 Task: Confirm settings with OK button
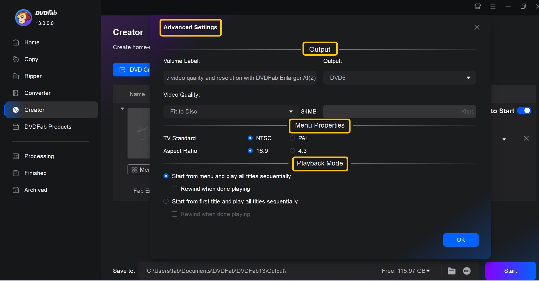click(461, 240)
